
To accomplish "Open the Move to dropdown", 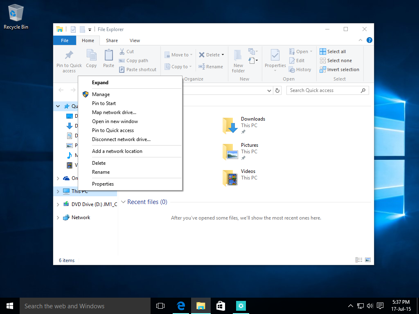I will tap(178, 55).
